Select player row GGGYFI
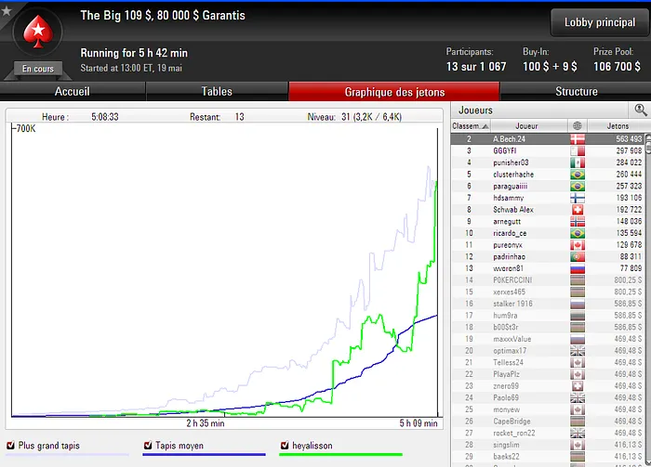Screen dimensions: 651x467 coord(548,150)
